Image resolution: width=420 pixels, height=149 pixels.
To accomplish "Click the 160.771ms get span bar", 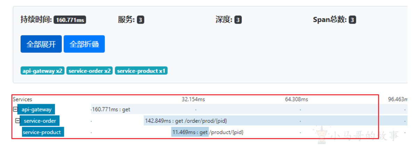I will (243, 109).
